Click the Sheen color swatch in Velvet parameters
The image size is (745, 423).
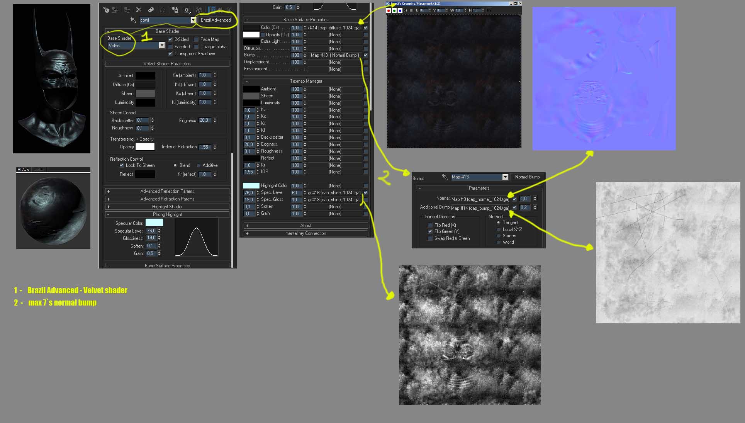(x=145, y=93)
